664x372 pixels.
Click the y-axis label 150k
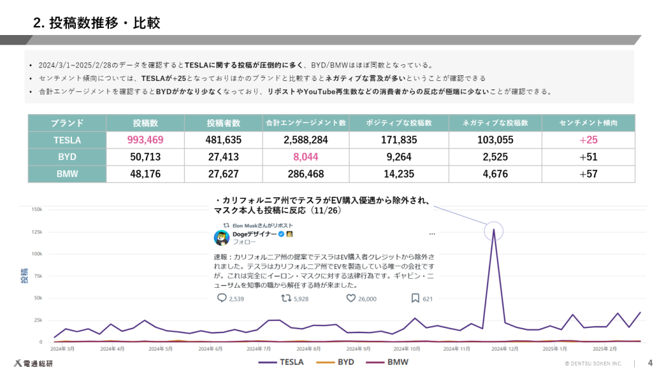tap(37, 209)
